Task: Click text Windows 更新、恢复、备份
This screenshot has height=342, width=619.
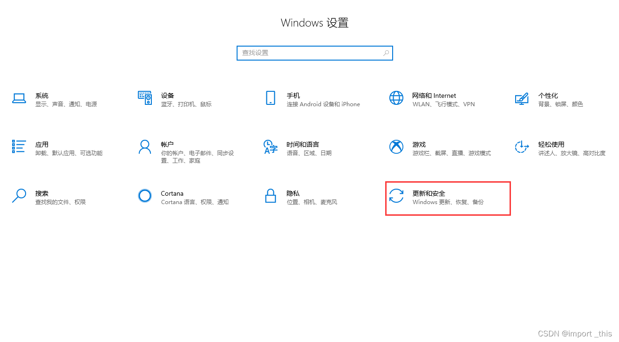Action: (448, 202)
